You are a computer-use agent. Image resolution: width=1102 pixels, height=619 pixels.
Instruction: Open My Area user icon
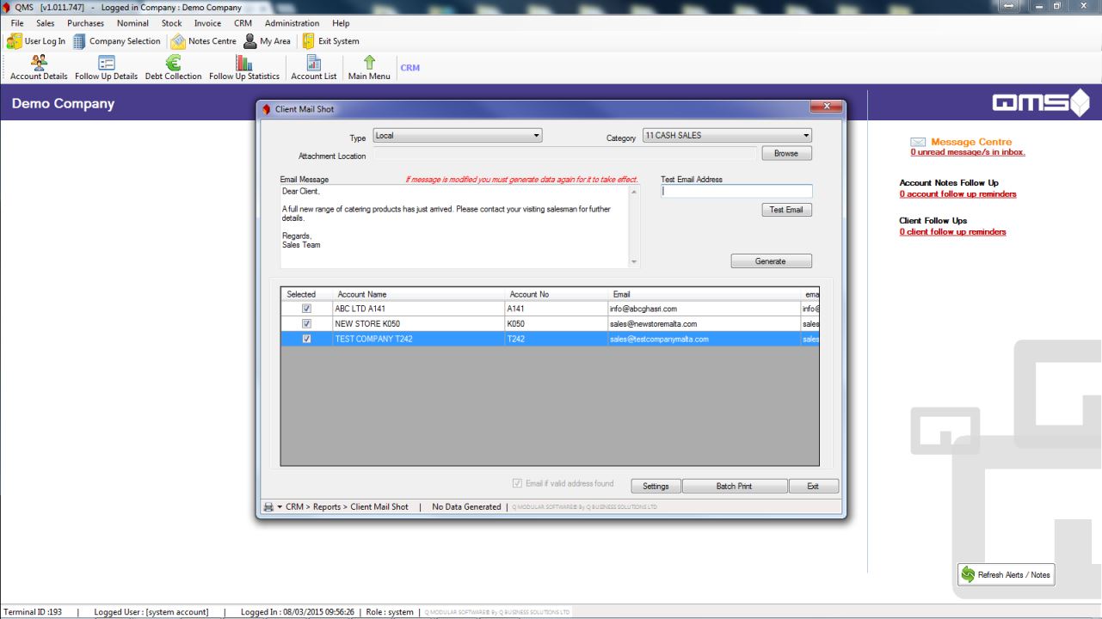point(250,41)
